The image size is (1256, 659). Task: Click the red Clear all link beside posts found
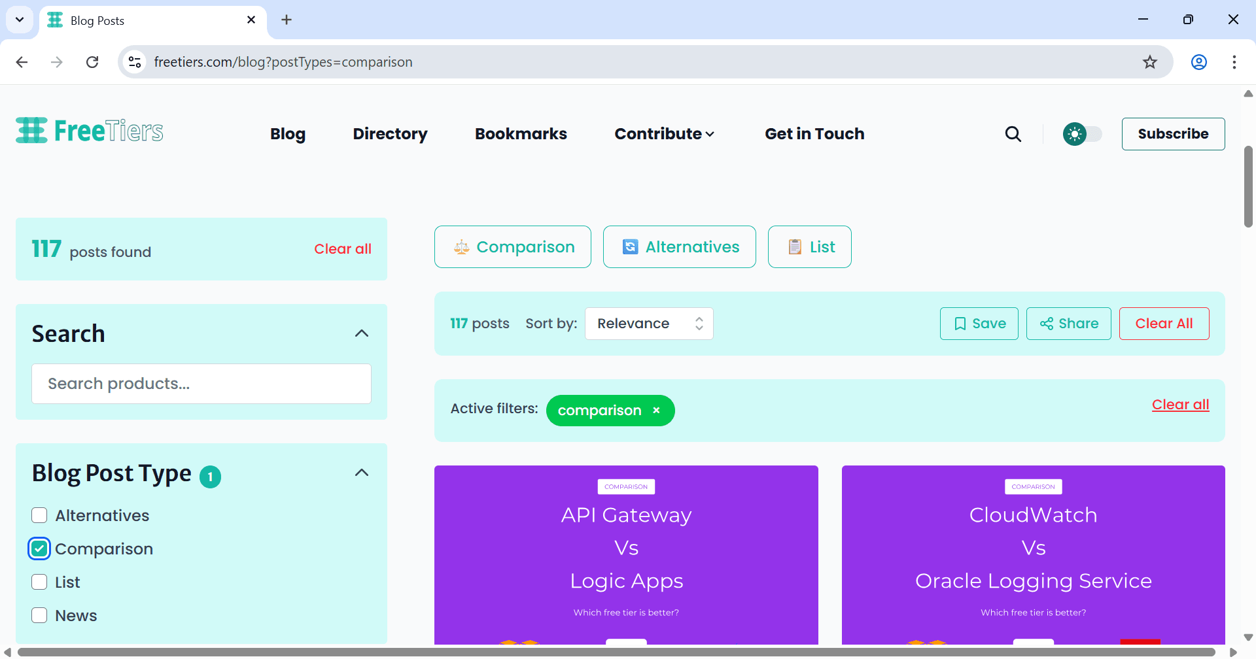point(343,249)
